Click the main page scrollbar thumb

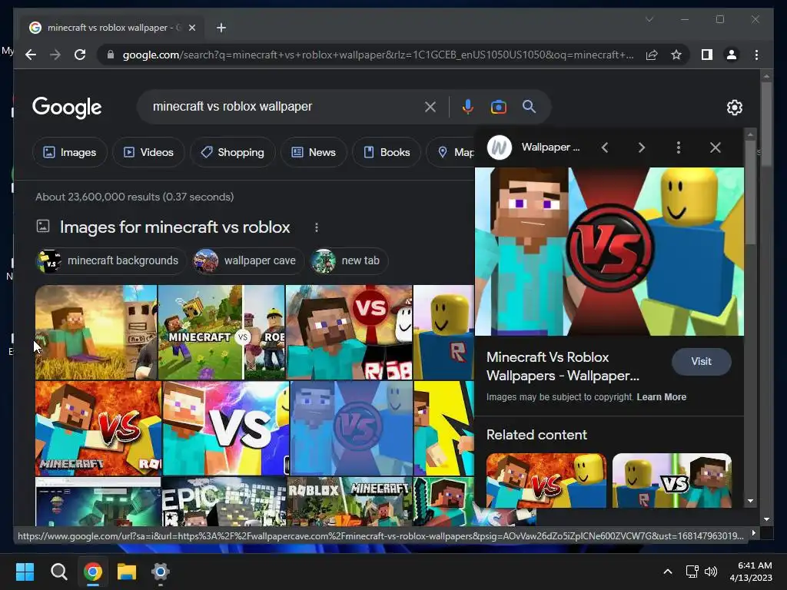[766, 124]
